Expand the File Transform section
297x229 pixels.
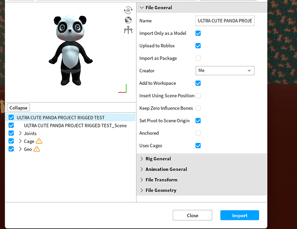[x=142, y=180]
